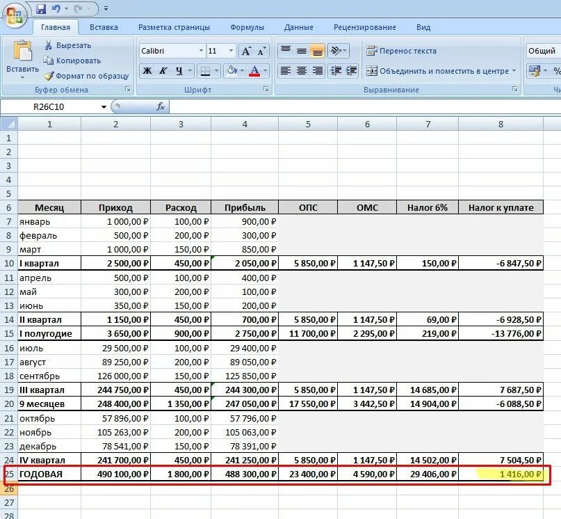
Task: Open the underline style dropdown arrow
Action: [190, 71]
